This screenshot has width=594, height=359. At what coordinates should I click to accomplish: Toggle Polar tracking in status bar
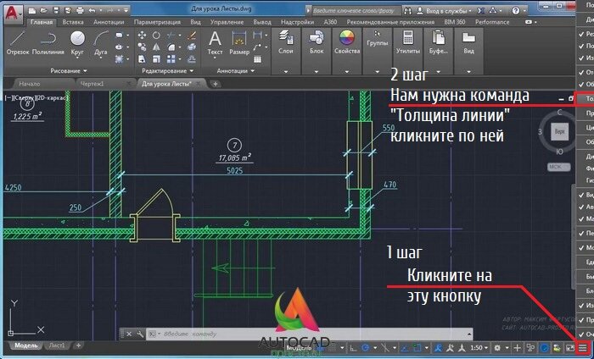click(365, 348)
